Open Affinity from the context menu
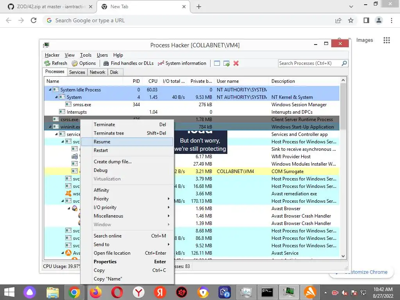This screenshot has height=300, width=400. point(127,190)
